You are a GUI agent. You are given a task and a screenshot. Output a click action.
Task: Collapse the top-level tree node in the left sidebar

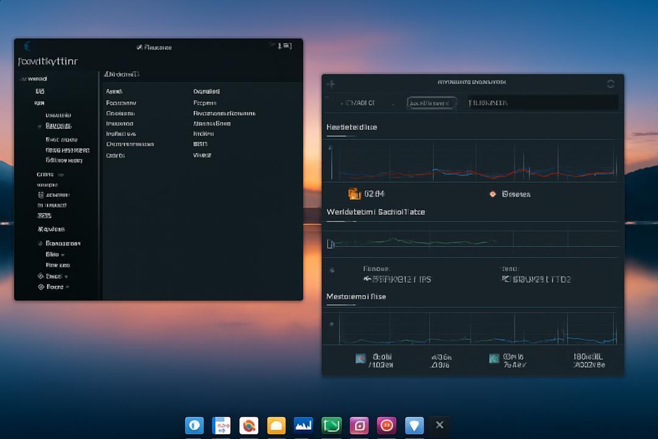[x=23, y=79]
